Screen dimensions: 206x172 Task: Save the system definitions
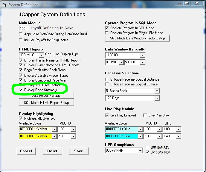pos(79,151)
